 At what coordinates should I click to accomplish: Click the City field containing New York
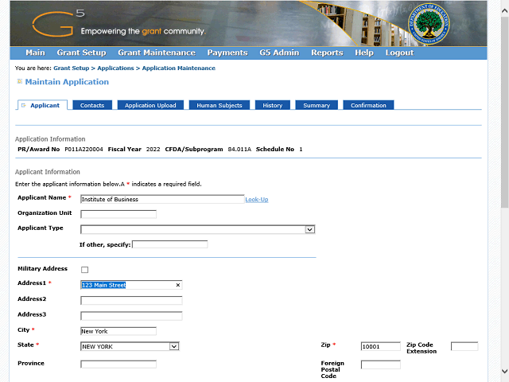tap(119, 331)
